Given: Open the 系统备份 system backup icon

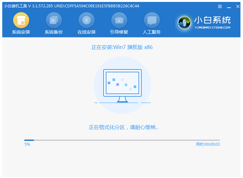Looking at the screenshot, I should click(54, 20).
